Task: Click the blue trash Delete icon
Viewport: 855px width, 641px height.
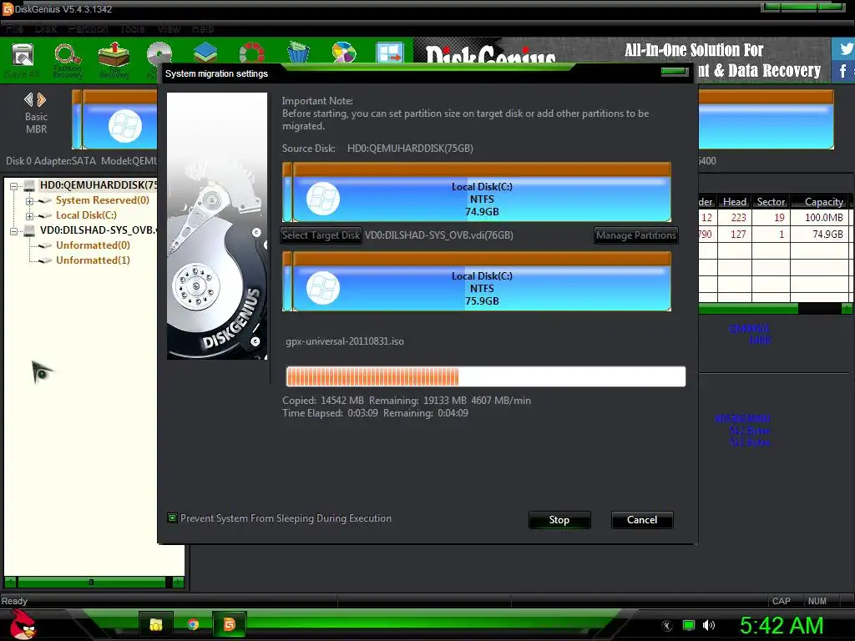Action: (x=298, y=53)
